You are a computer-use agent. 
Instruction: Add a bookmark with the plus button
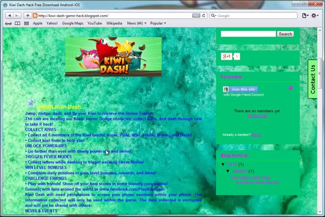27,16
